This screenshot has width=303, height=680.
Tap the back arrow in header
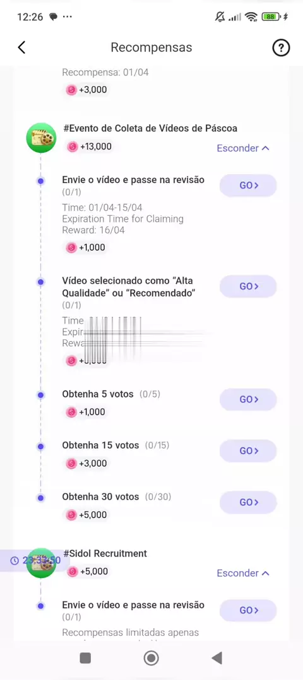tap(21, 47)
